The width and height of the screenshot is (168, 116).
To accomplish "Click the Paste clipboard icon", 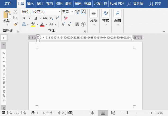I will [x=7, y=14].
